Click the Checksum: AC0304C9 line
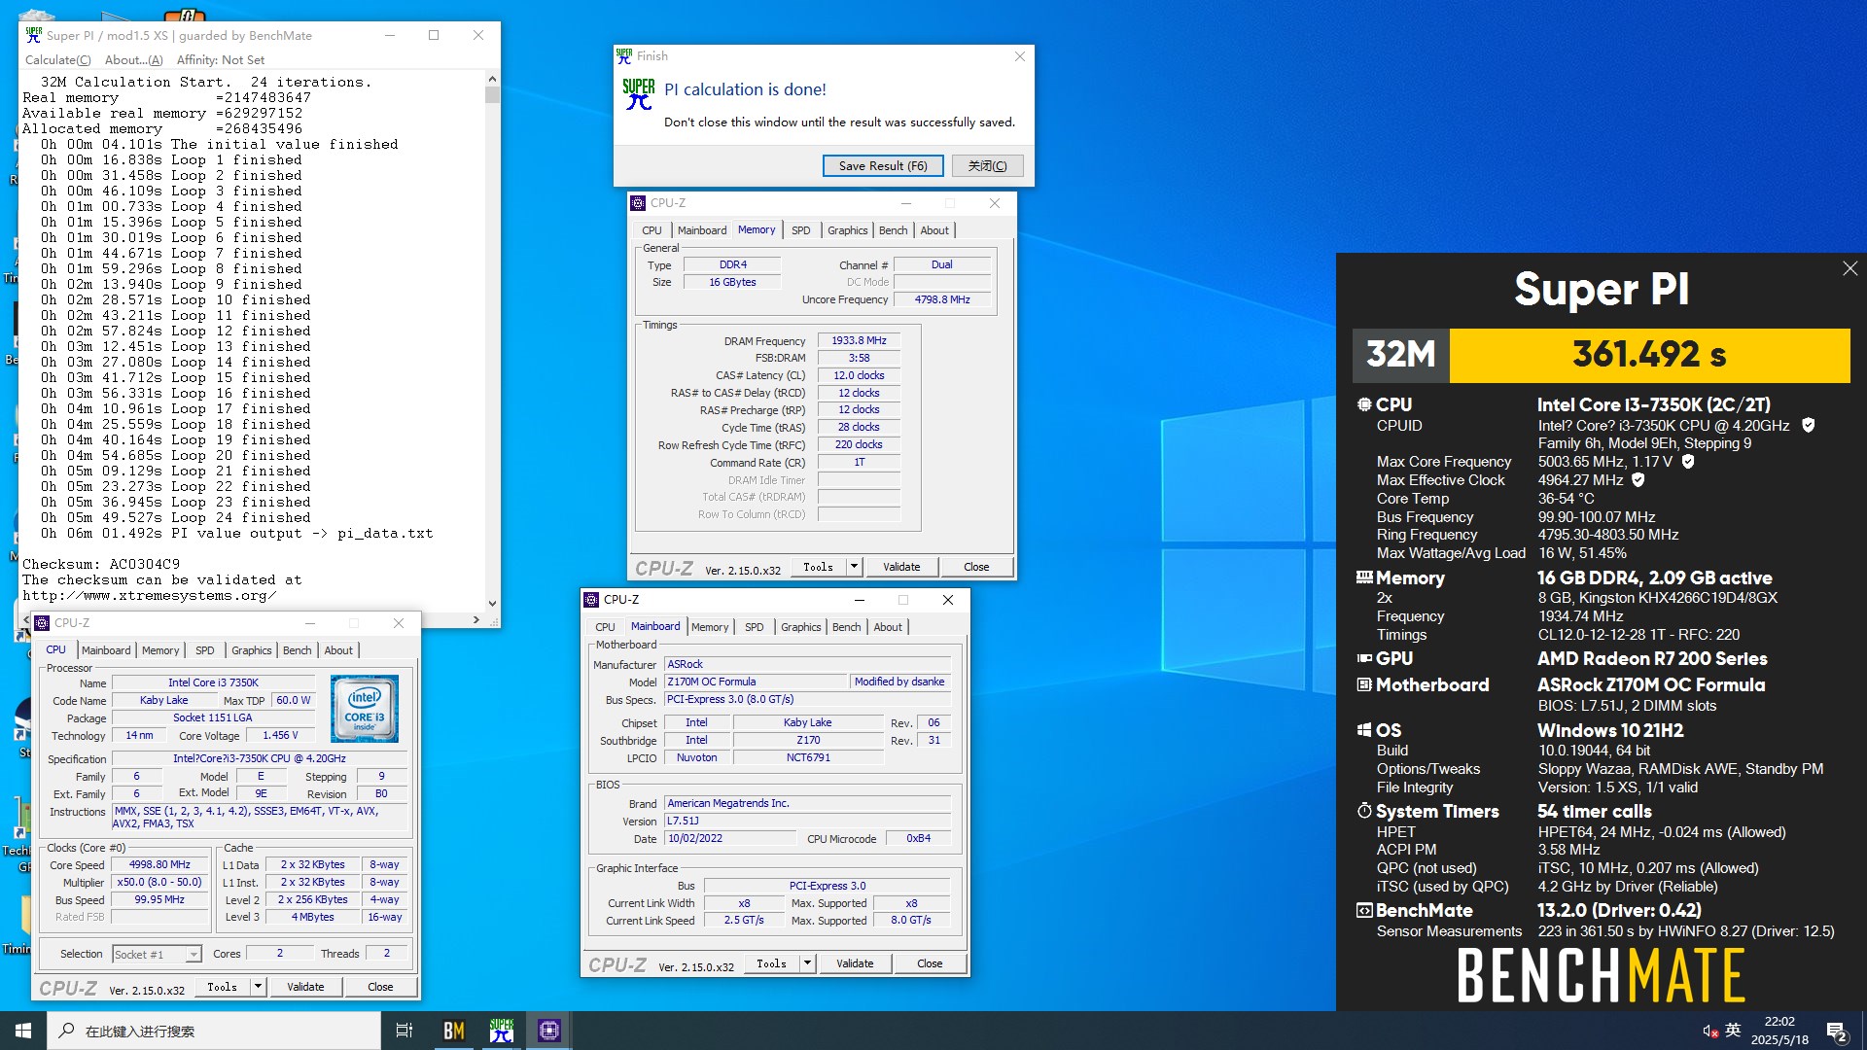 click(x=101, y=564)
